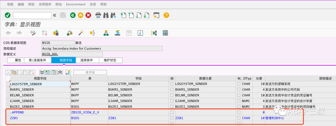Toggle M checkbox in LOGSYSTEM_SENDER row

point(239,84)
